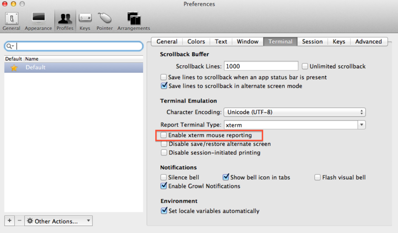The image size is (398, 233).
Task: Open the General preferences toolbar icon
Action: [11, 20]
